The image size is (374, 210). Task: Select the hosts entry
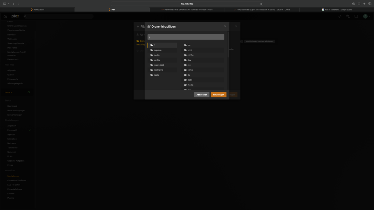162,75
